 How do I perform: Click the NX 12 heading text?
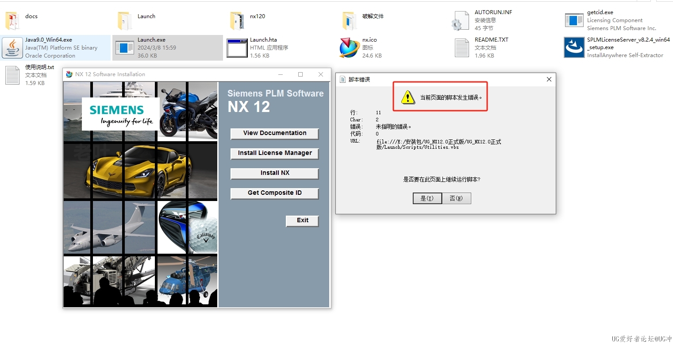249,107
